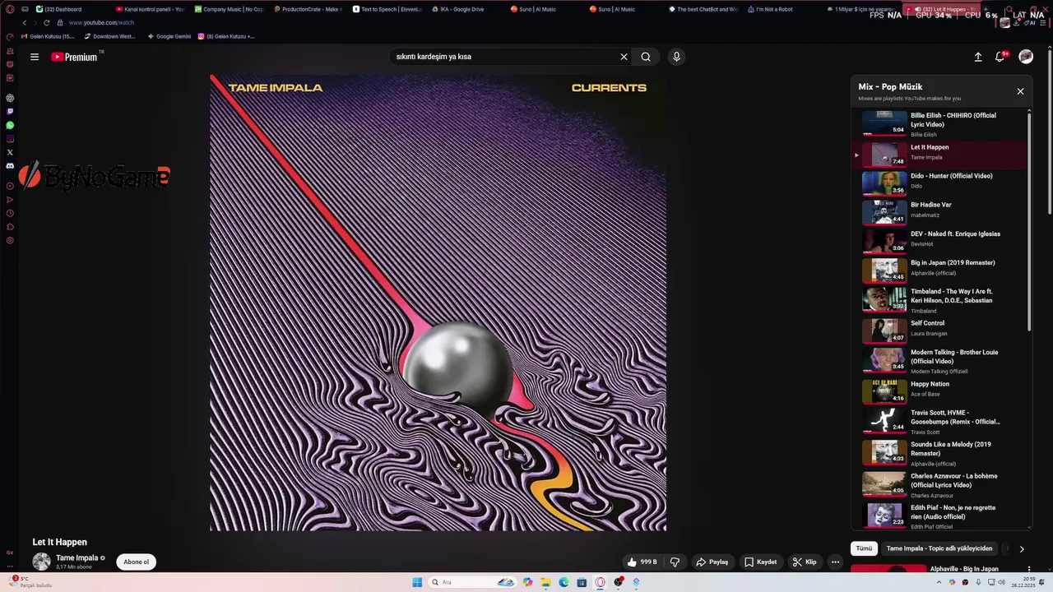Open X (Twitter) in Opera sidebar
1053x592 pixels.
point(10,152)
